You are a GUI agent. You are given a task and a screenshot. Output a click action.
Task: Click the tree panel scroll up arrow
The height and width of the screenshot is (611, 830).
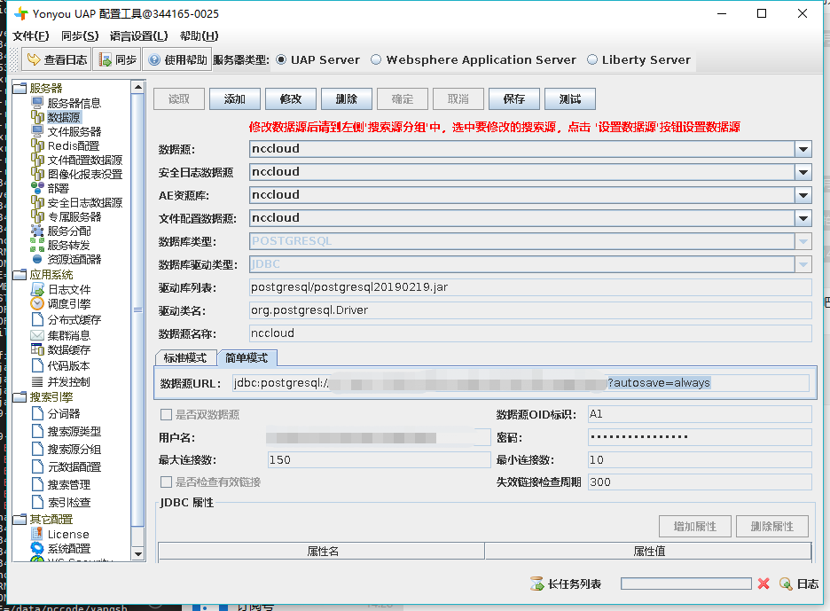(138, 87)
